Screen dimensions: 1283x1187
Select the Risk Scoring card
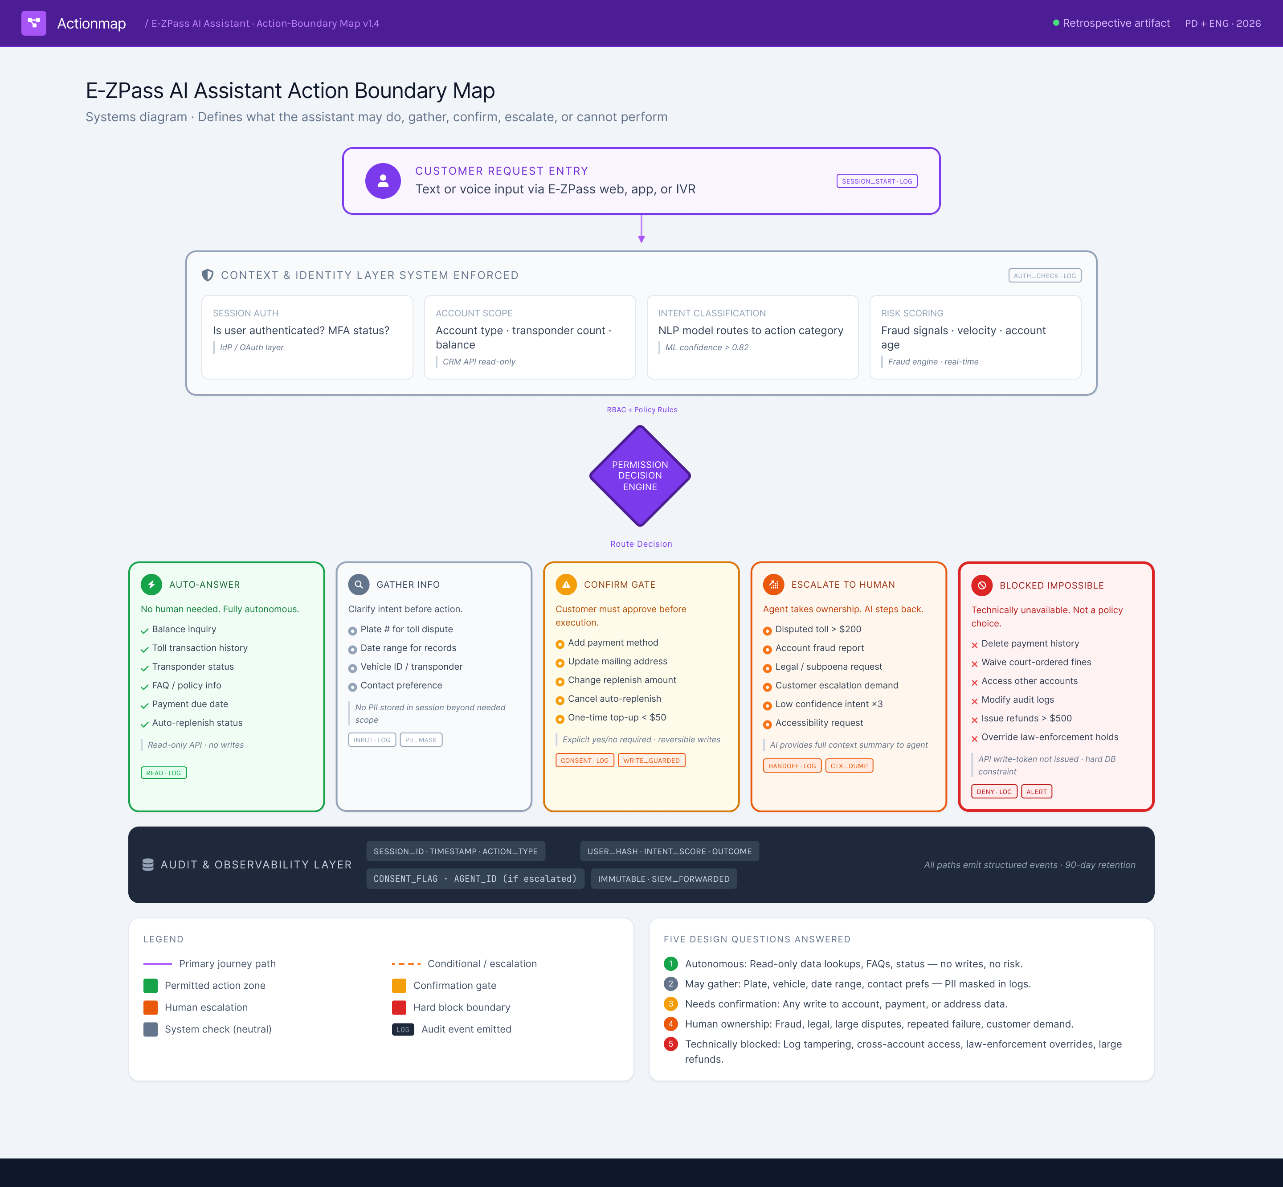[x=976, y=337]
